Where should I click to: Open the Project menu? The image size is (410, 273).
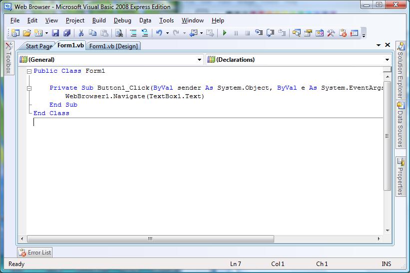[x=75, y=20]
